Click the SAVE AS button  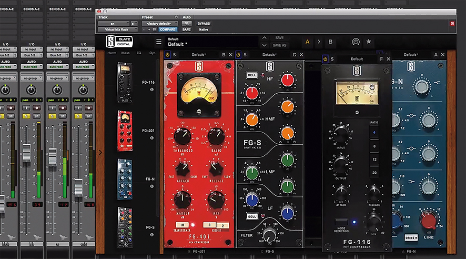coord(280,45)
